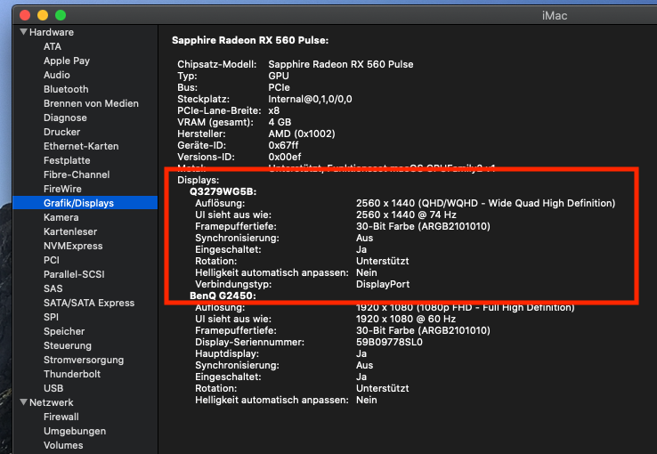Select SATA/SATA Express in the sidebar
The height and width of the screenshot is (454, 657).
coord(89,303)
